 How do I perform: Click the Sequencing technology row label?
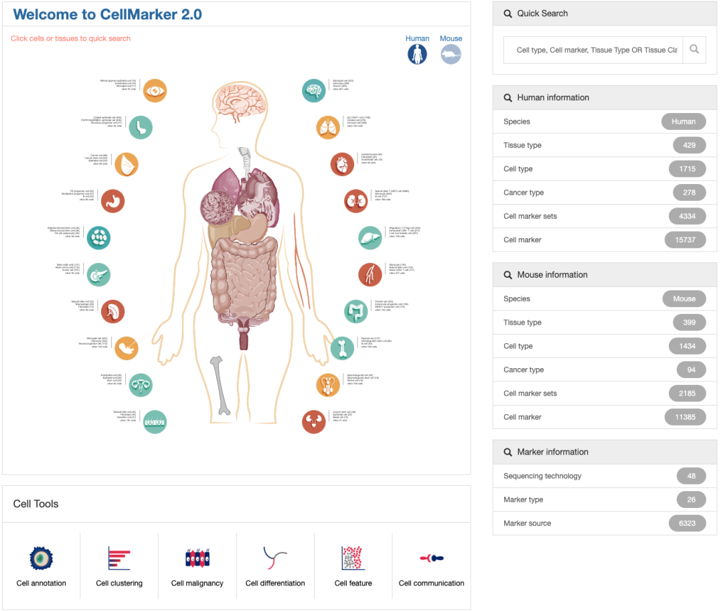(x=542, y=476)
